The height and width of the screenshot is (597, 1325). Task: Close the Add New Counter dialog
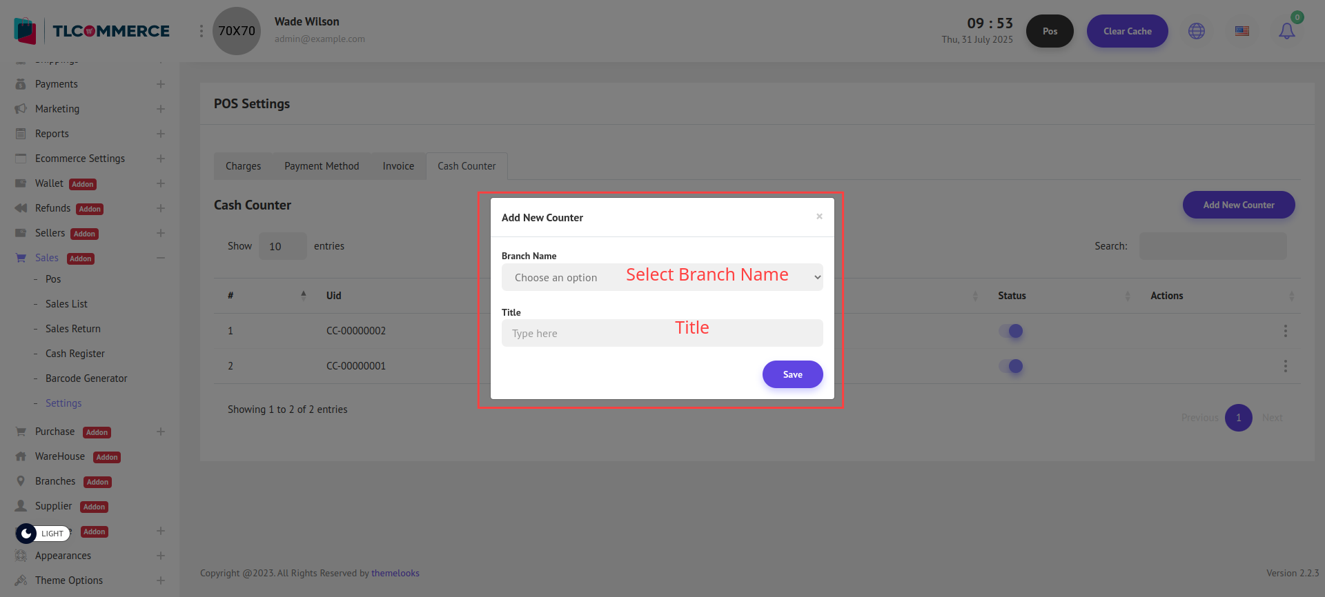tap(819, 216)
